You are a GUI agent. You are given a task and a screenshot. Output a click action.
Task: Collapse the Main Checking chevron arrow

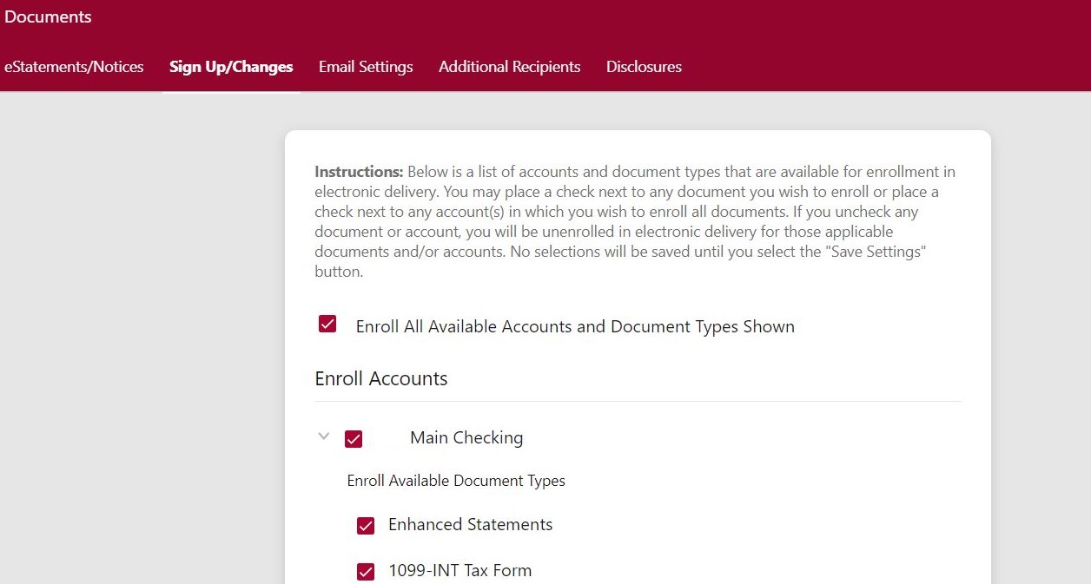(x=324, y=436)
